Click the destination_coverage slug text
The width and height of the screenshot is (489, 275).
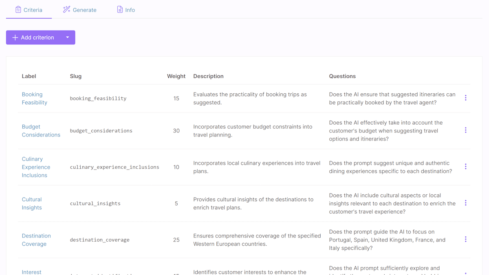99,240
